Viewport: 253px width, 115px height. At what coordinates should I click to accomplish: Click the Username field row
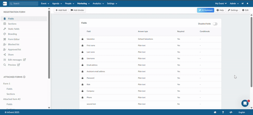(x=150, y=59)
